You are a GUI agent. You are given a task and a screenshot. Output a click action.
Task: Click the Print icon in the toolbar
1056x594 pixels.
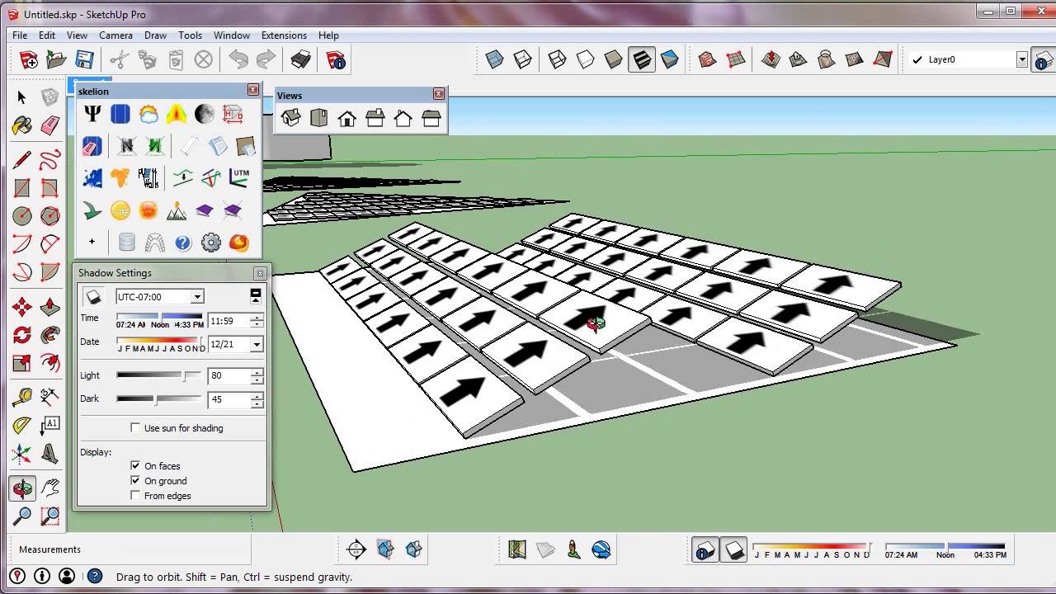pyautogui.click(x=301, y=59)
